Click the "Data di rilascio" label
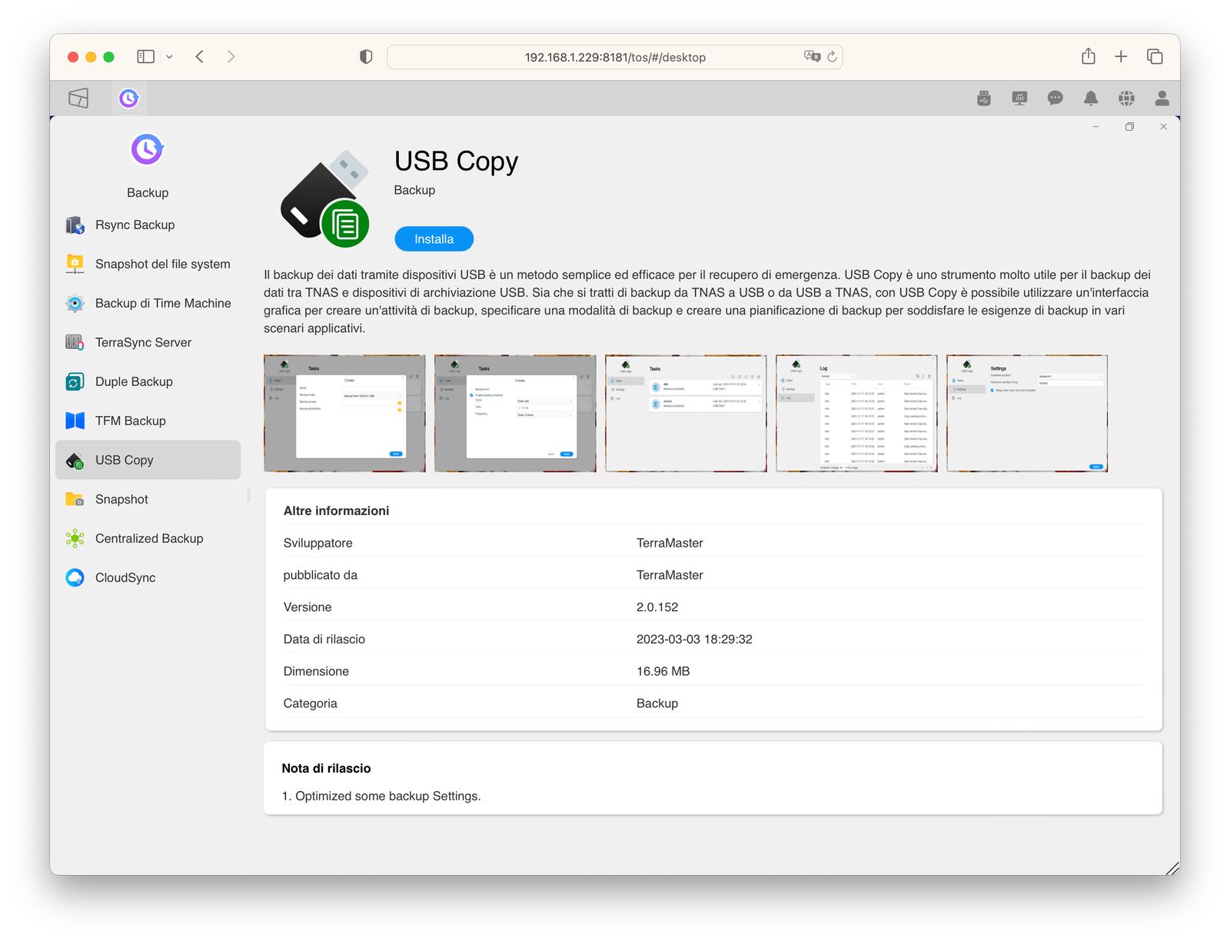 (324, 640)
